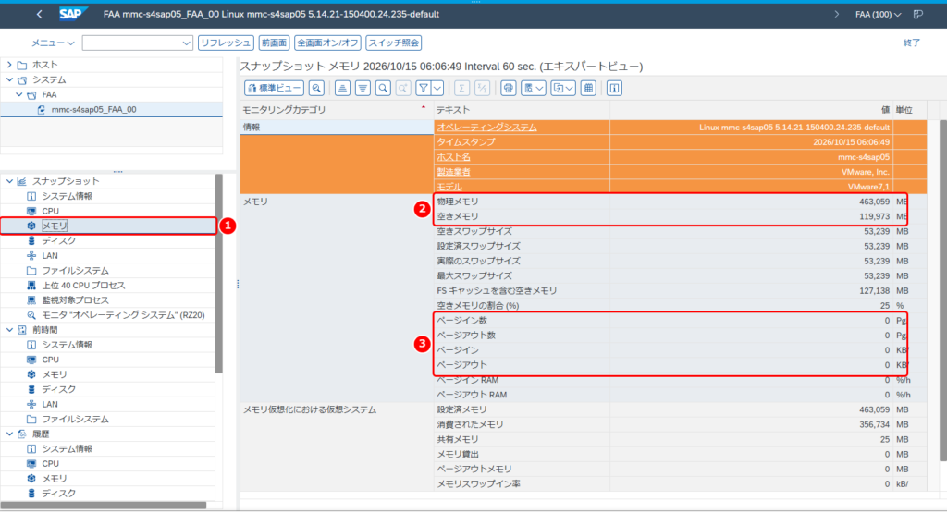Screen dimensions: 947x513
Task: Click the 上位 40 CPU プロセス icon
Action: tap(31, 285)
